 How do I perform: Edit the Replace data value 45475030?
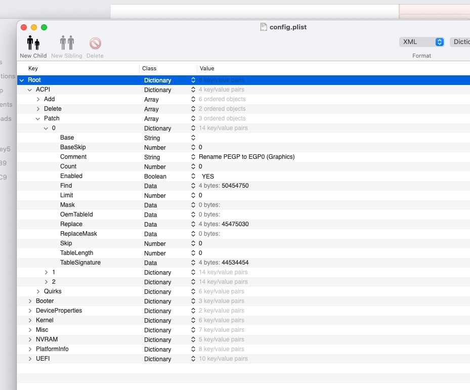(x=235, y=224)
